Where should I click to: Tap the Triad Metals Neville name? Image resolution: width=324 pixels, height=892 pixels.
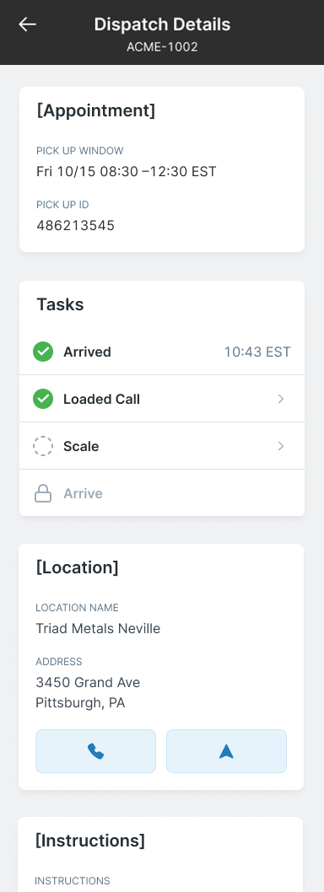[x=98, y=628]
